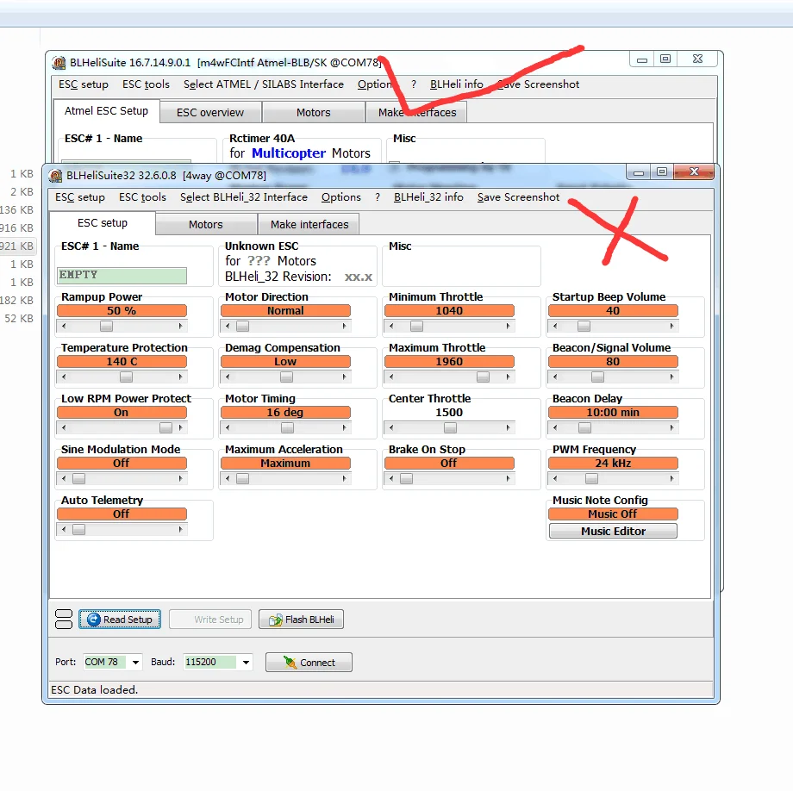
Task: Open ESC tools menu in BLHeliSuite32
Action: [x=142, y=197]
